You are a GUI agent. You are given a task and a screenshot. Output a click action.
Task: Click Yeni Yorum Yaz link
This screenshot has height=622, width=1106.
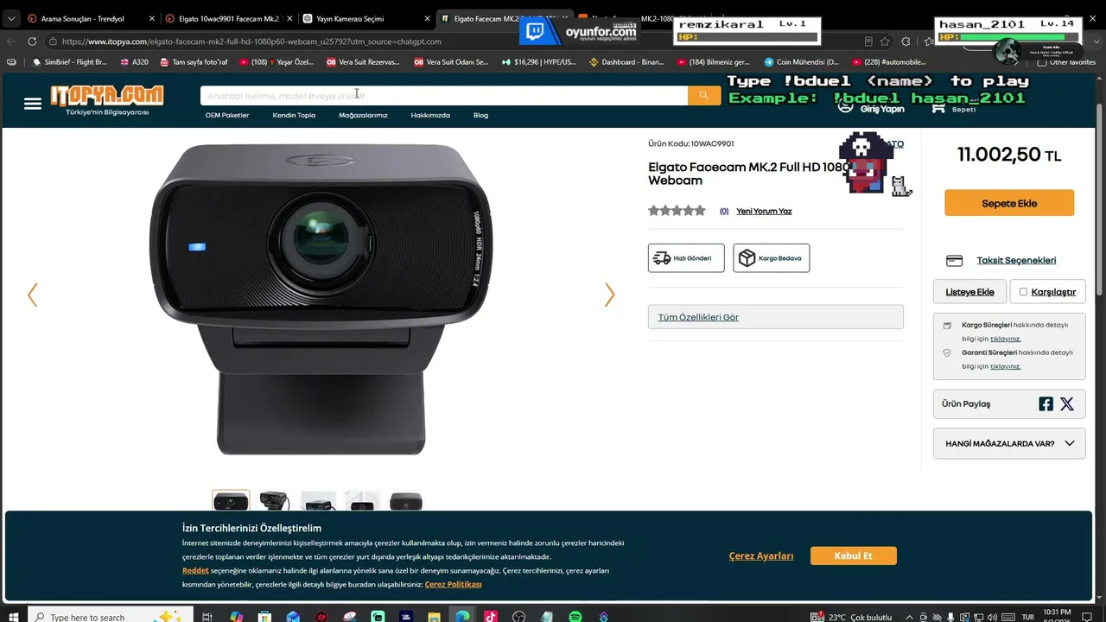point(764,211)
